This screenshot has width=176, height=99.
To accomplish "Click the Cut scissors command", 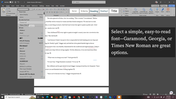I will pyautogui.click(x=8, y=9).
